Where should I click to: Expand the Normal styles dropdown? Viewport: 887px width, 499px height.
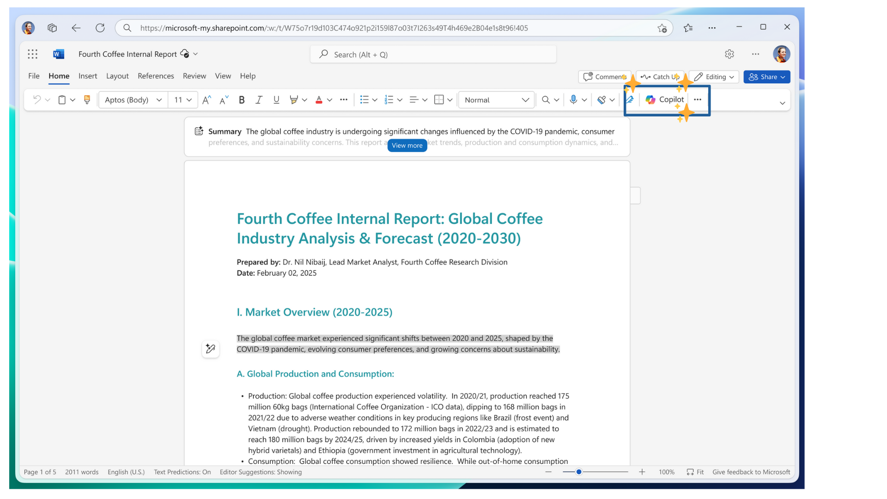pos(497,100)
